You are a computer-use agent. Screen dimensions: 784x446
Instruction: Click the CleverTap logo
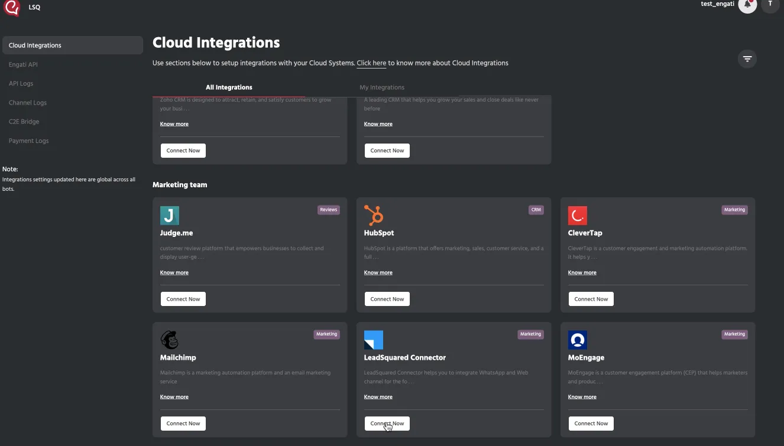pyautogui.click(x=578, y=216)
